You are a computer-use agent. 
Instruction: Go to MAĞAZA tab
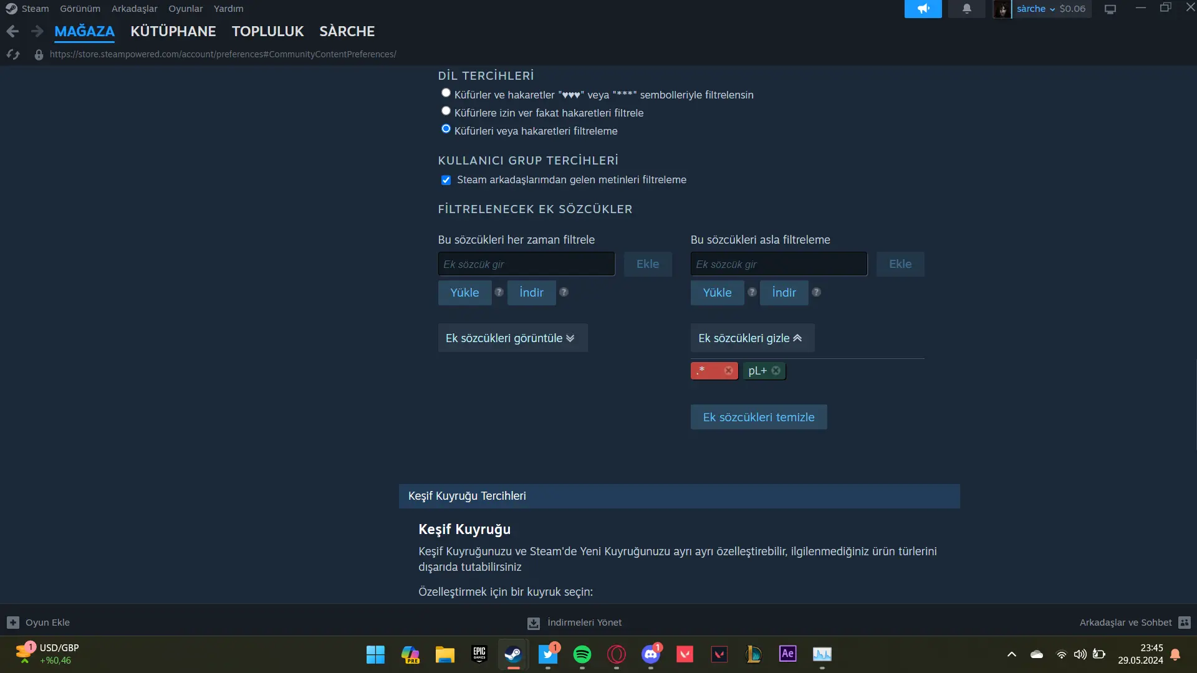[84, 31]
